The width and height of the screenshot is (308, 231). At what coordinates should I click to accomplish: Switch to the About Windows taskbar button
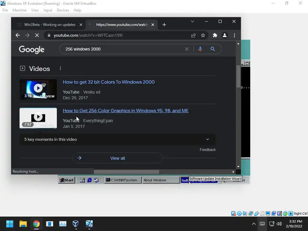pos(161,180)
